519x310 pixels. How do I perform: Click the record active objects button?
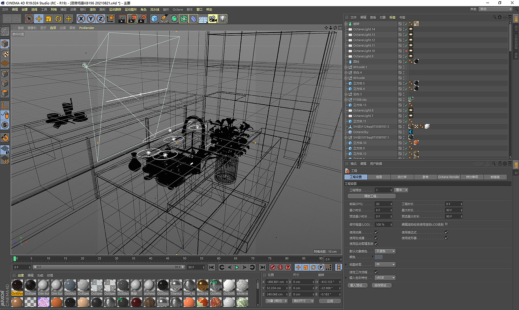pyautogui.click(x=273, y=267)
